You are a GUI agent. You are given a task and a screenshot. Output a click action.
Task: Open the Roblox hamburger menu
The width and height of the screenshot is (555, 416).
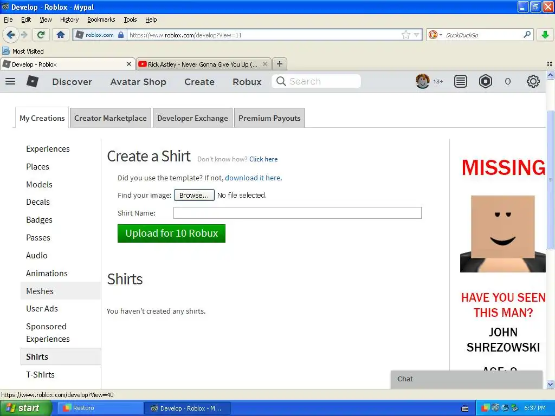(x=10, y=81)
